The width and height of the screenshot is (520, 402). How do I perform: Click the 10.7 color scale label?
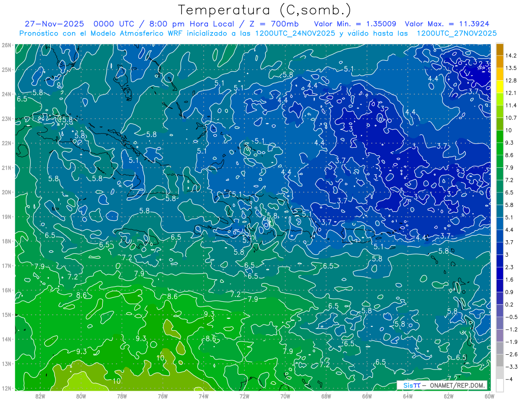click(x=511, y=118)
